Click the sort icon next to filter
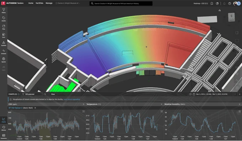The image size is (242, 141). point(45,94)
